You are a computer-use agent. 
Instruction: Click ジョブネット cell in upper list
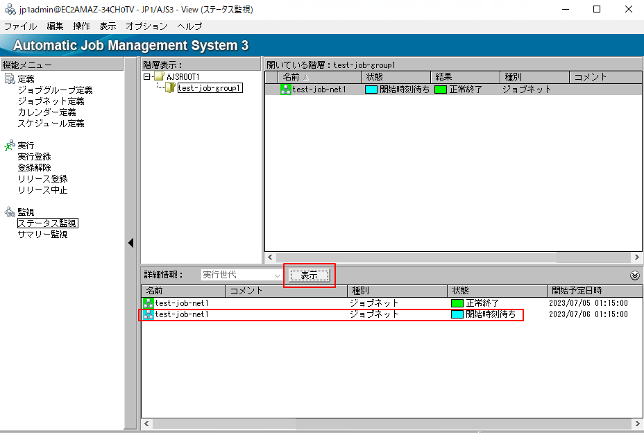pyautogui.click(x=527, y=90)
